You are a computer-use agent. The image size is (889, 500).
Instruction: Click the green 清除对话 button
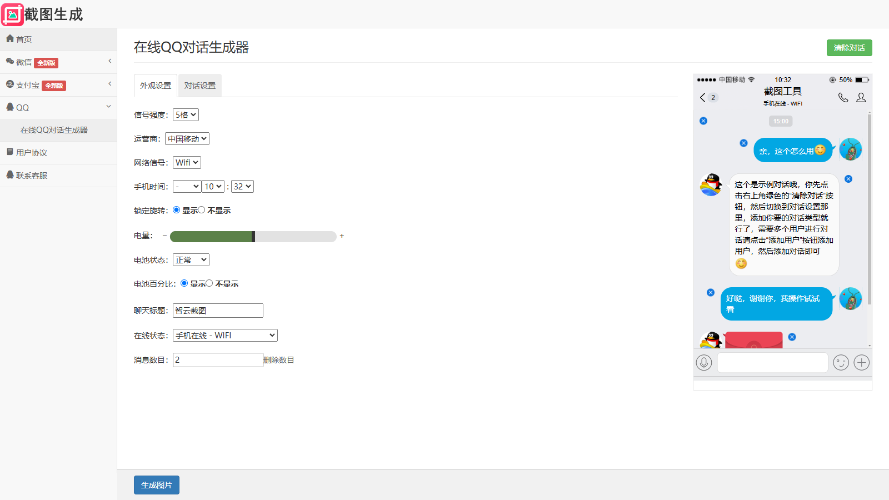pos(849,48)
